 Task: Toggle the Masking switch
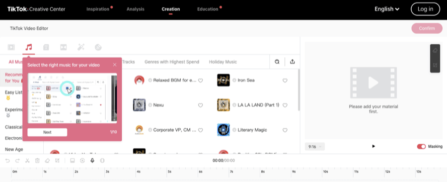coord(421,146)
